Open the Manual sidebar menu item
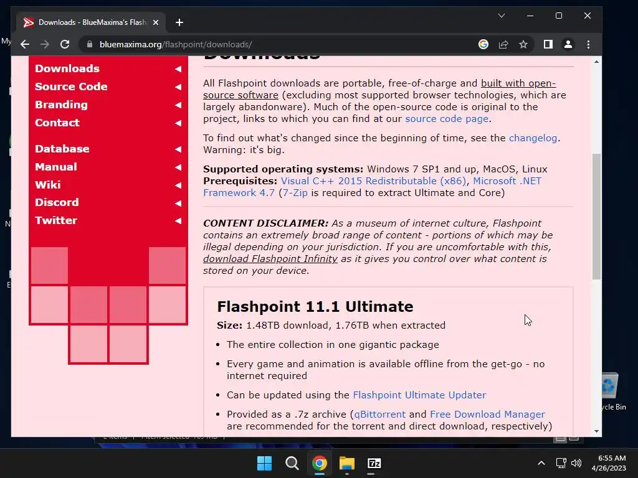The width and height of the screenshot is (638, 478). pyautogui.click(x=55, y=167)
